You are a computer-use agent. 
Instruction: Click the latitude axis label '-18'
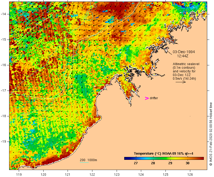click(x=3, y=116)
